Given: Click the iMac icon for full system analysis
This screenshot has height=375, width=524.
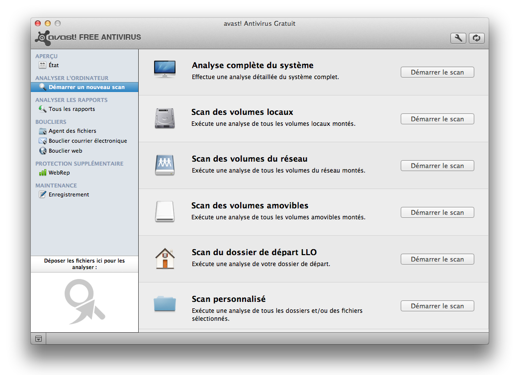Looking at the screenshot, I should pos(165,69).
